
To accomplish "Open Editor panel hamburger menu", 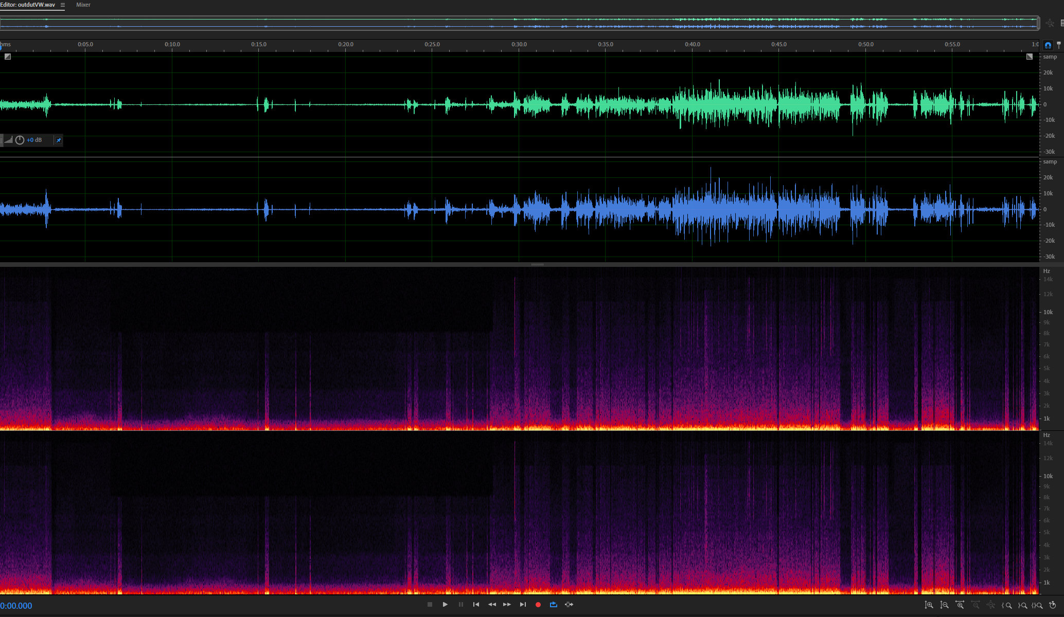I will tap(63, 5).
